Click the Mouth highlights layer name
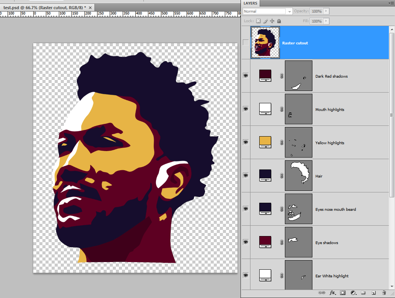Screen dimensions: 395x298 [330, 110]
